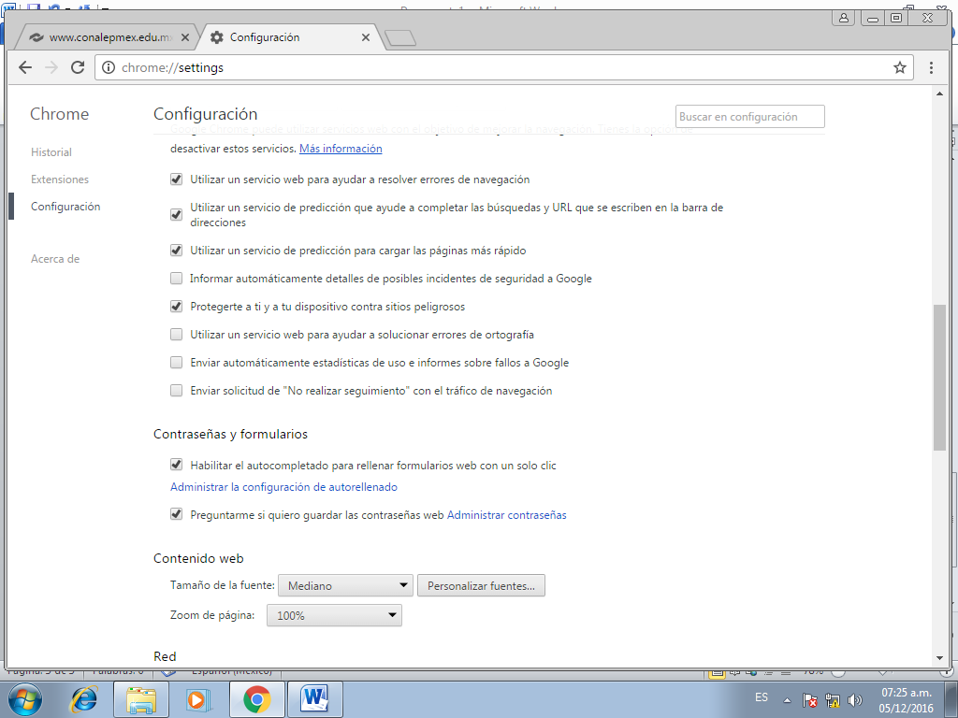Screen dimensions: 958x718
Task: Click the profile icon near window controls
Action: (x=842, y=17)
